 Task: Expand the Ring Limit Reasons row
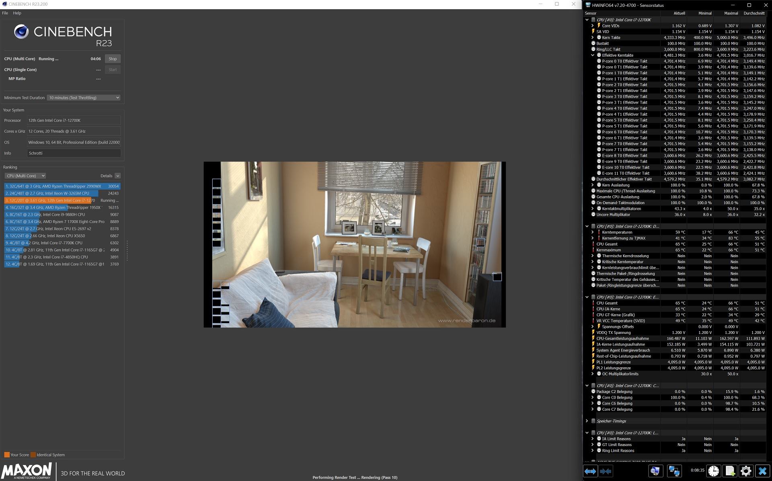point(593,450)
